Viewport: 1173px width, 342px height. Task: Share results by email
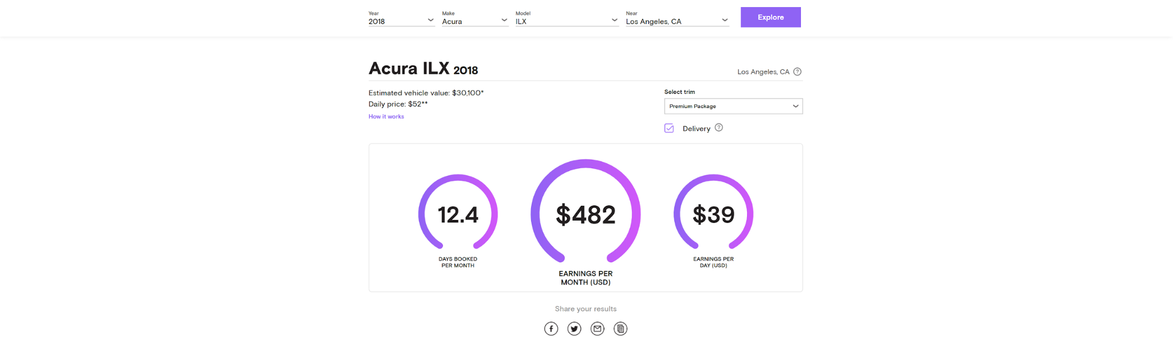pos(597,329)
